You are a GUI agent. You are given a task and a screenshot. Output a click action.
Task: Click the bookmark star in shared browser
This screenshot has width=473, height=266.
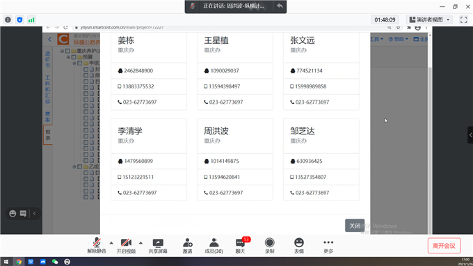pos(398,27)
